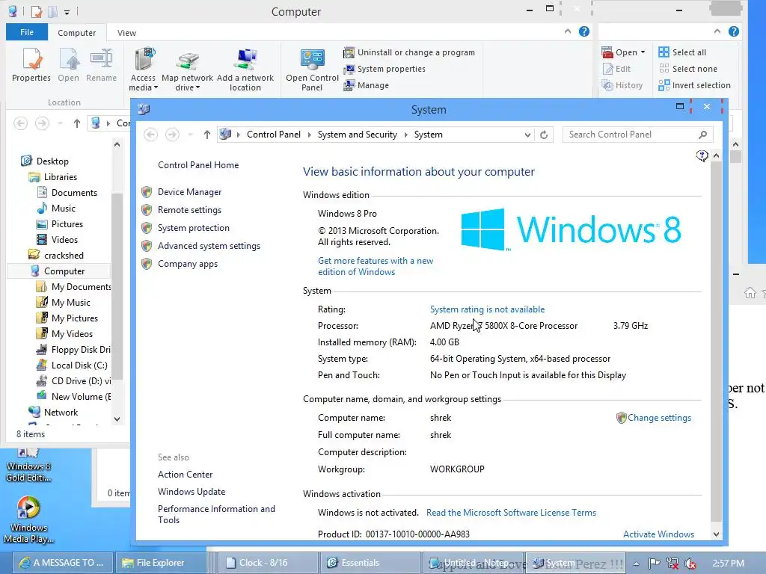Open Performance Information and Tools

[x=216, y=514]
